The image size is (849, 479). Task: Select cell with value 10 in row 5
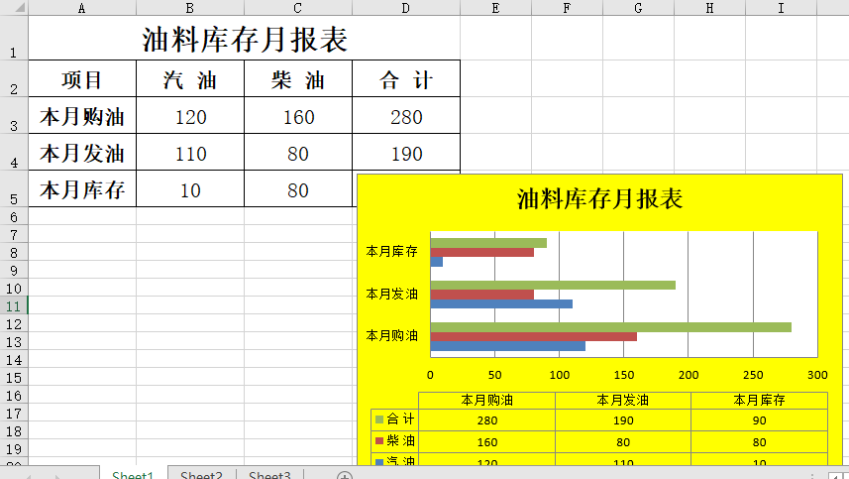click(190, 189)
